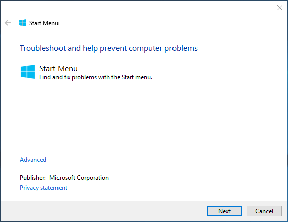Viewport: 288px width, 222px height.
Task: Click the Find and fix problems description
Action: (96, 77)
